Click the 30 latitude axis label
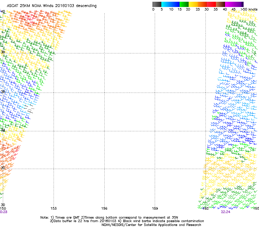Viewport: 259px width, 227px height. 3,205
